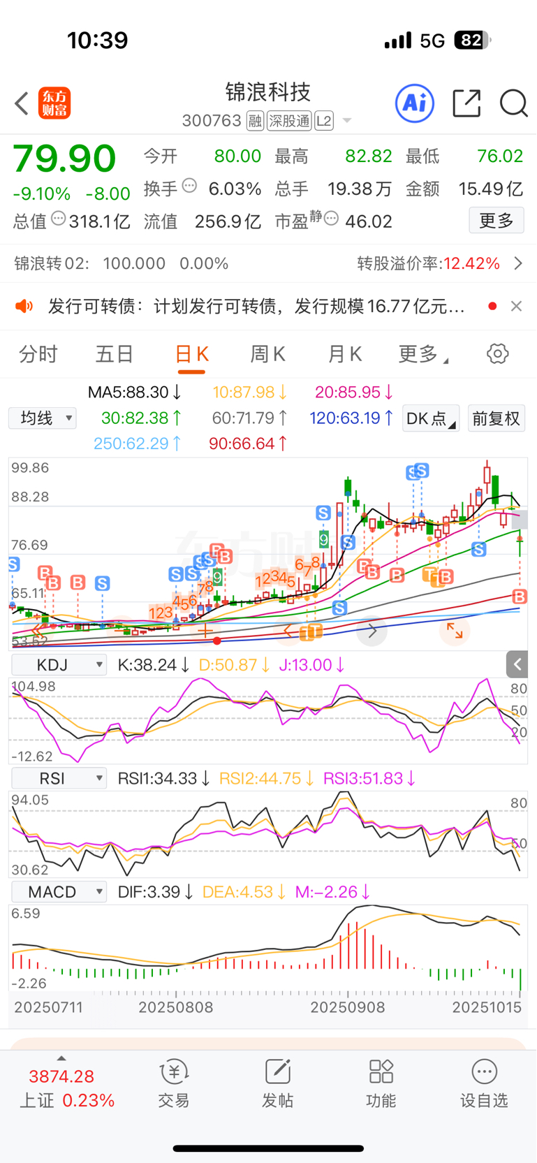This screenshot has width=537, height=1163.
Task: Tap the green 9 sequence marker near peak
Action: [324, 539]
